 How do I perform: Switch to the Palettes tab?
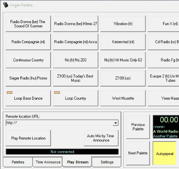18,162
